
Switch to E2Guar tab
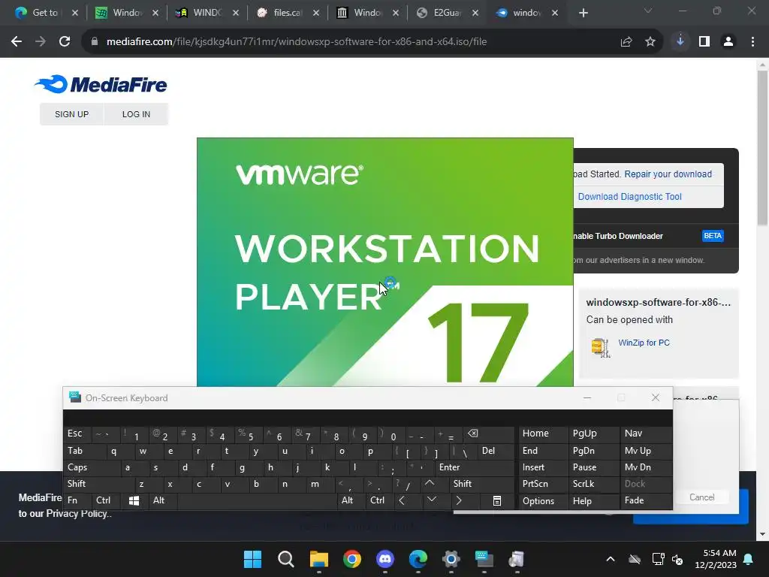tap(446, 13)
